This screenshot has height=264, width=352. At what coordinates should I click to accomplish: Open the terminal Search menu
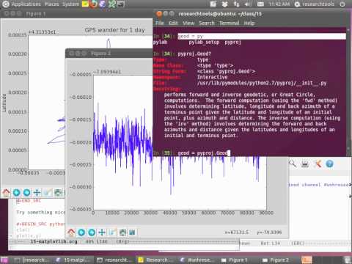(207, 23)
